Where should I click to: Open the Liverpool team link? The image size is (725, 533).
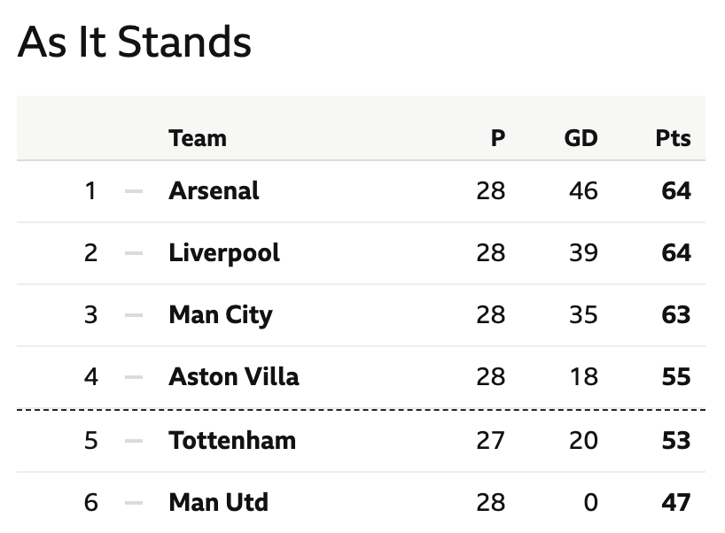pyautogui.click(x=224, y=253)
